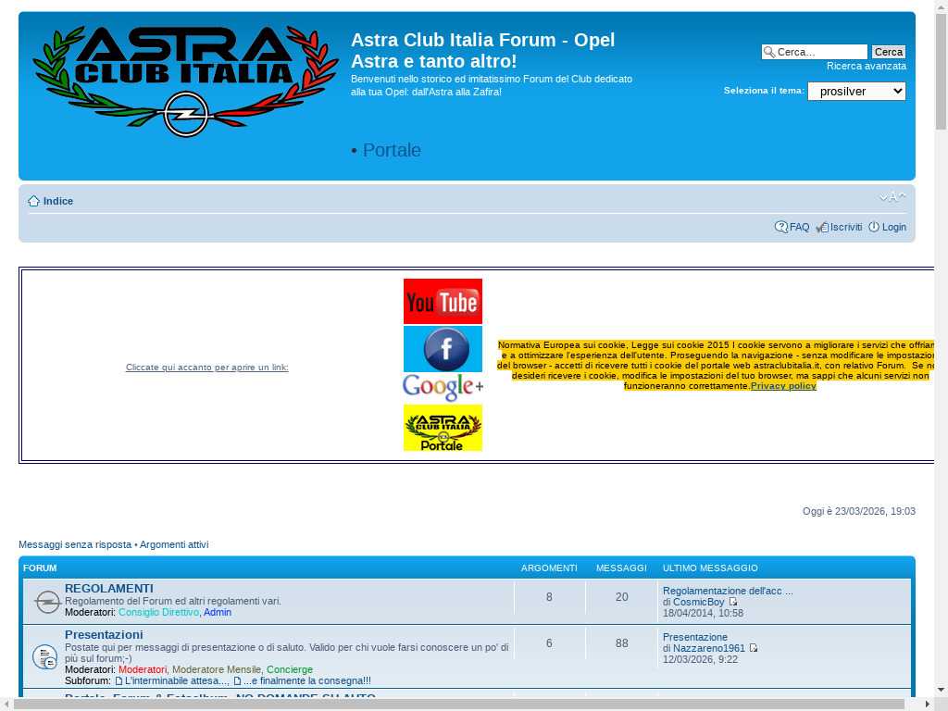View latest post icon next to Nazzareno1961

click(x=754, y=648)
